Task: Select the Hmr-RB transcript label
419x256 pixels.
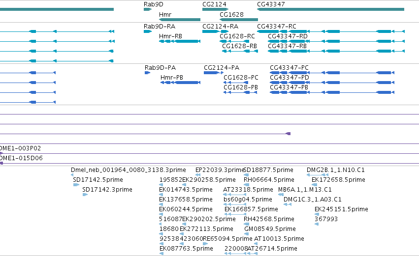Action: pos(170,36)
